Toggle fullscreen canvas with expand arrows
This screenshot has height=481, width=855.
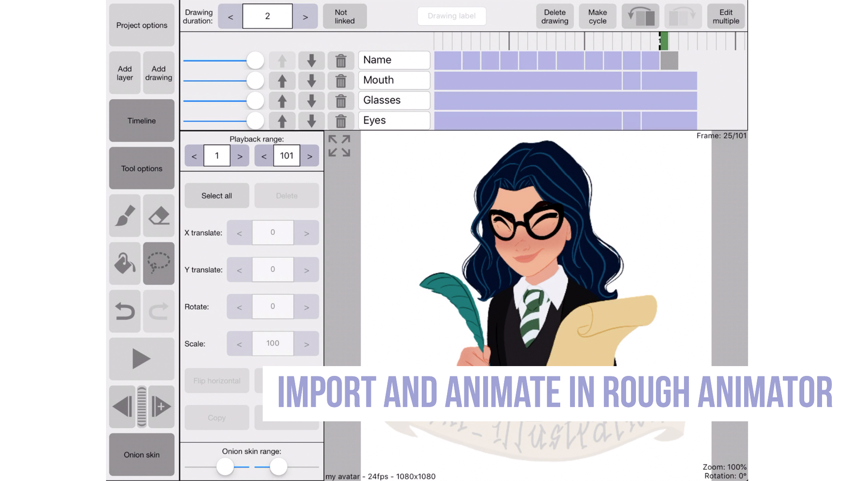(339, 146)
